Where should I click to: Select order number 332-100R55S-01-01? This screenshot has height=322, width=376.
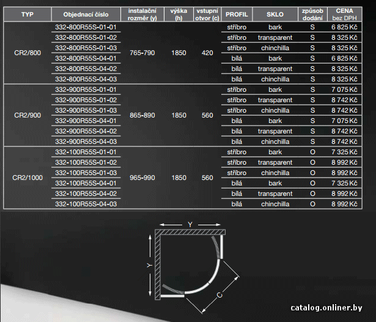tap(86, 152)
